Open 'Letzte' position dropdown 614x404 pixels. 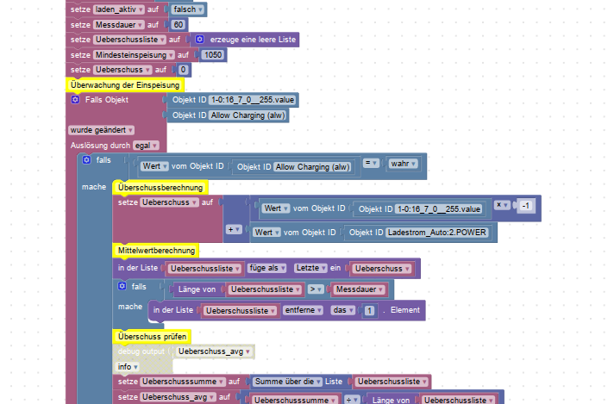(311, 268)
